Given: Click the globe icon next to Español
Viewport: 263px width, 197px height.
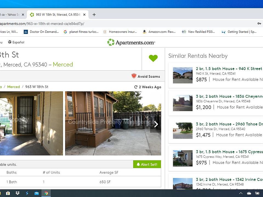Looking at the screenshot, I should 10,42.
